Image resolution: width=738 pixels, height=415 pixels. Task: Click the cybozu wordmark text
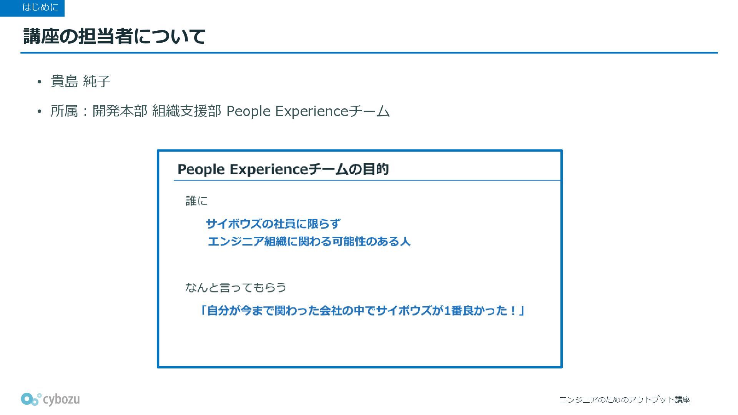coord(61,399)
